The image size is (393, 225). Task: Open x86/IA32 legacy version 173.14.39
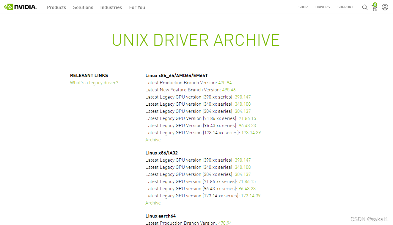pos(251,196)
